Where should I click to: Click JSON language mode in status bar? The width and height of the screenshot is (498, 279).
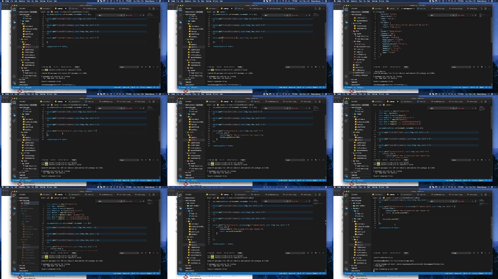tap(482, 87)
